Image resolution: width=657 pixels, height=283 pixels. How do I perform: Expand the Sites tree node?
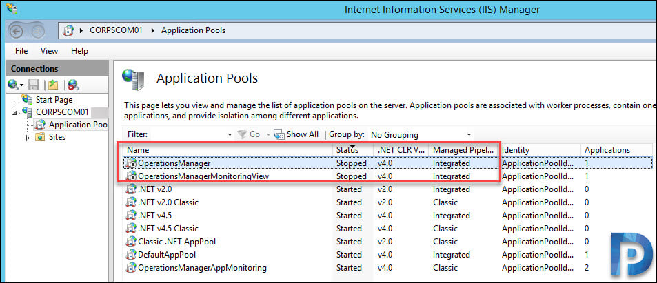tap(28, 137)
